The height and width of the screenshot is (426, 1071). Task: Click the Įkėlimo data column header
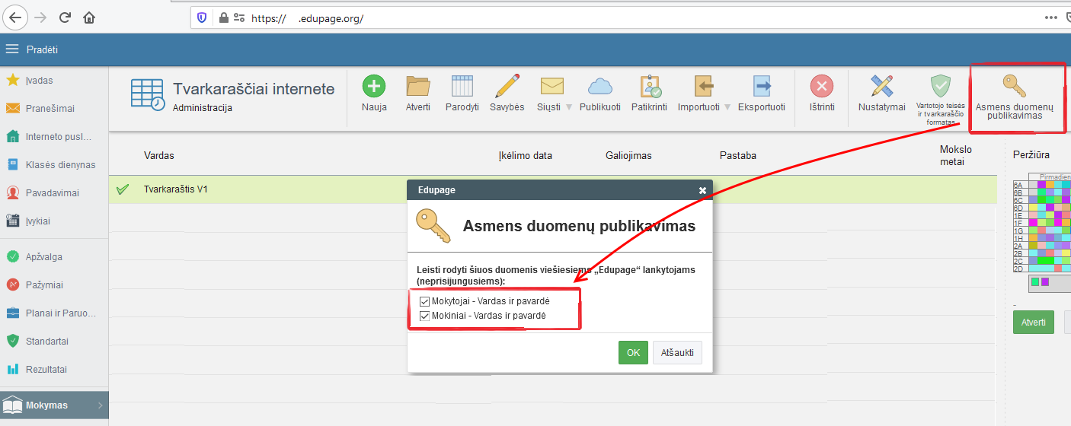pyautogui.click(x=526, y=155)
